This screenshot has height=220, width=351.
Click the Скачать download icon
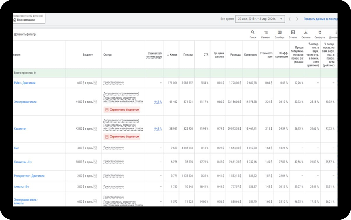click(x=306, y=32)
